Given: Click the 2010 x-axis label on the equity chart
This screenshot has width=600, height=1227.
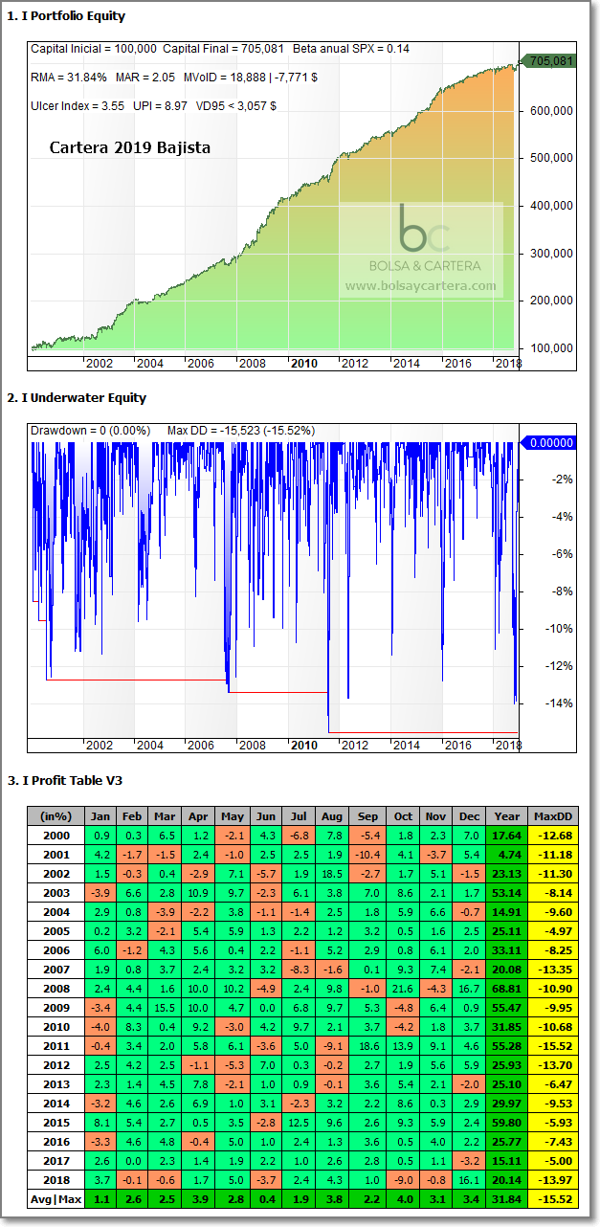Looking at the screenshot, I should tap(303, 363).
